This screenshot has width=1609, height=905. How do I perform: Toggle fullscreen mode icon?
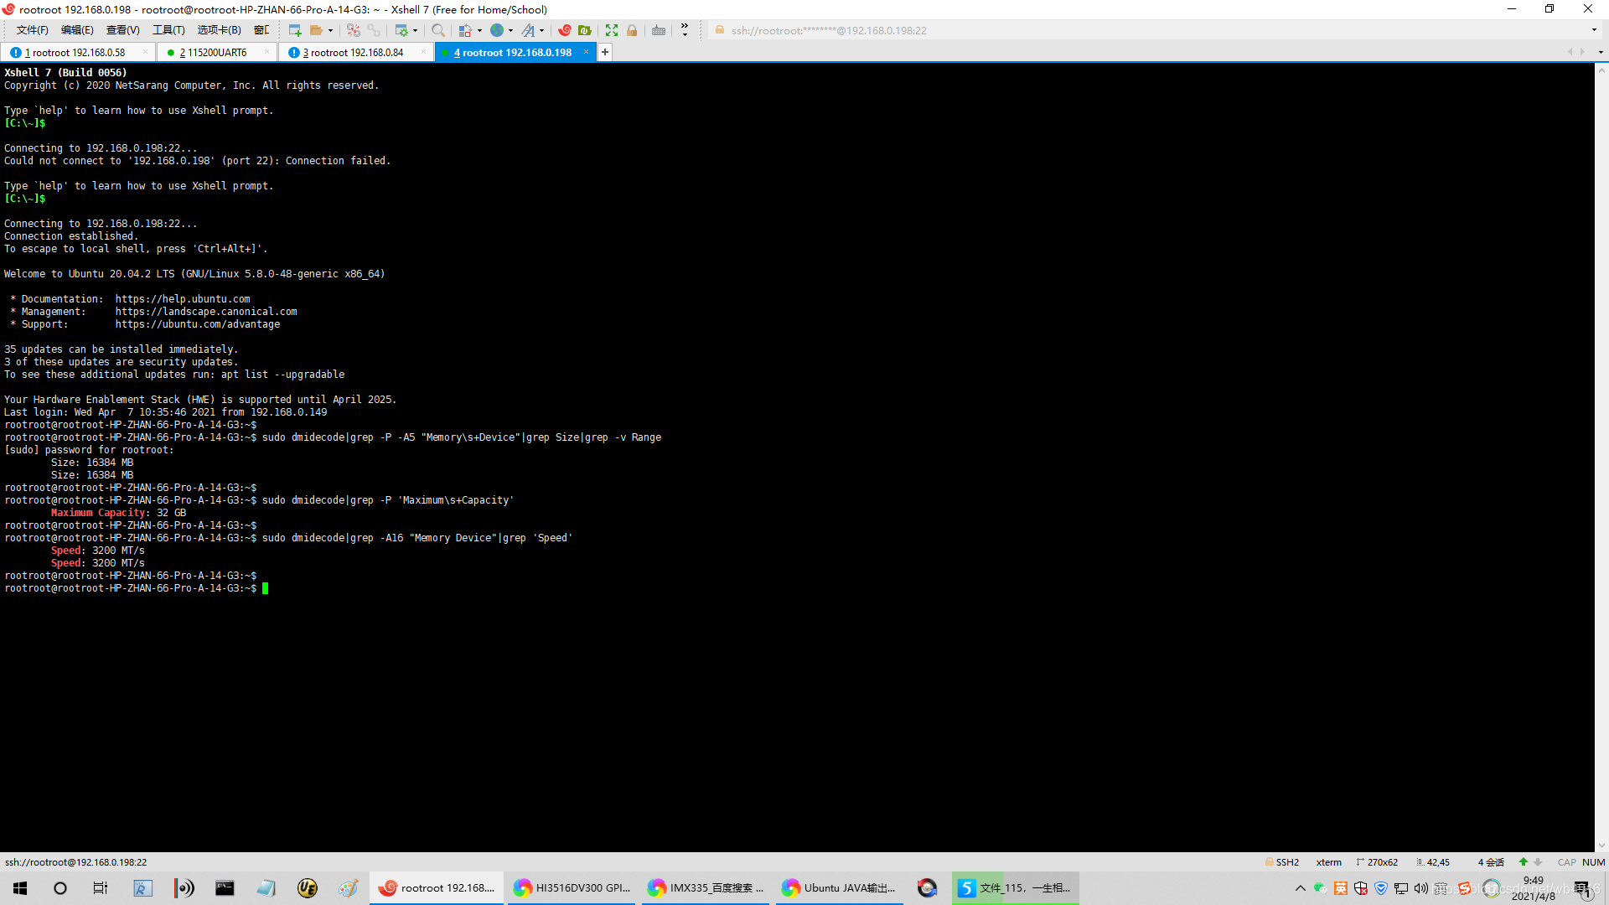click(612, 30)
